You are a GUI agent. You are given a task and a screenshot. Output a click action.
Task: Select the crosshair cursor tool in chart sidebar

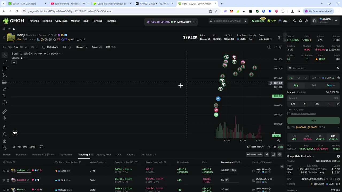click(x=5, y=55)
